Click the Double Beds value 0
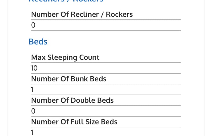The height and width of the screenshot is (136, 212). [x=33, y=111]
